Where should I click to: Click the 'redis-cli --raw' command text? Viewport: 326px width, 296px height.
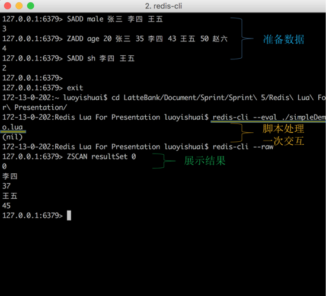[243, 147]
